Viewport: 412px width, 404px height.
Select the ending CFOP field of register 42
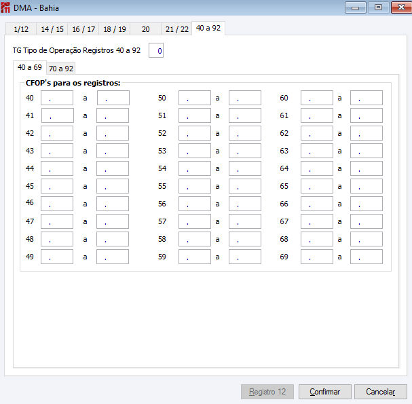coord(113,133)
